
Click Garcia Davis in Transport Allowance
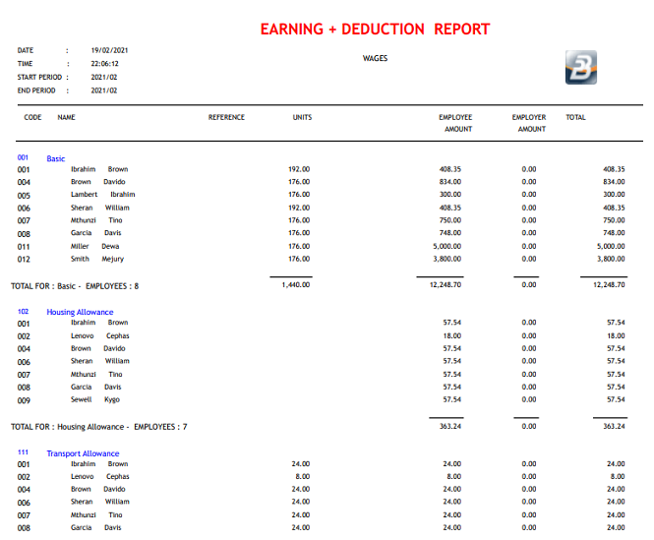[x=96, y=527]
